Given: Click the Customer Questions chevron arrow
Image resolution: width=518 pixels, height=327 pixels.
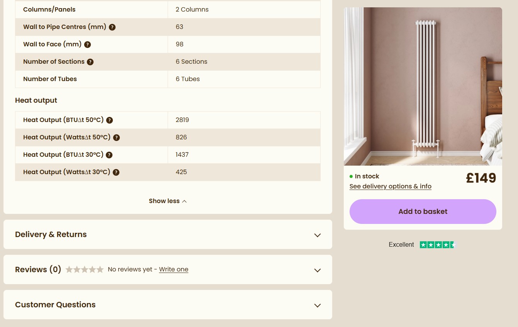Looking at the screenshot, I should [318, 305].
